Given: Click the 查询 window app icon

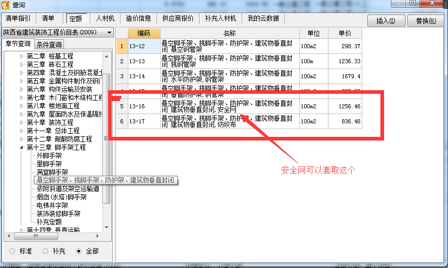Looking at the screenshot, I should point(5,5).
